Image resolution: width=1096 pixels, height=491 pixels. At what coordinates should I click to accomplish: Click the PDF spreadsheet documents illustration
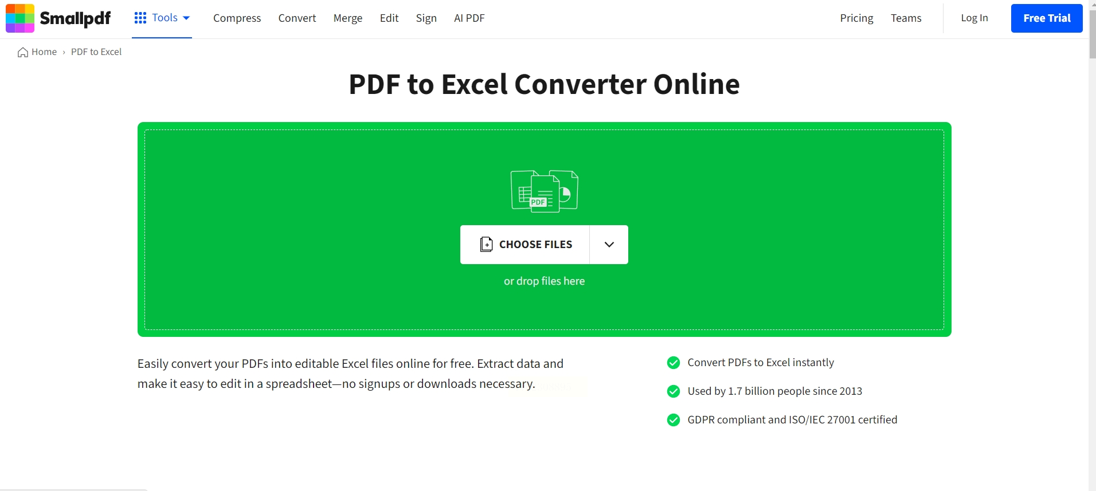pos(545,191)
